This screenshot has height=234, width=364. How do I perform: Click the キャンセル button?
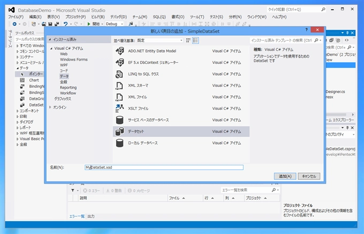pos(309,176)
